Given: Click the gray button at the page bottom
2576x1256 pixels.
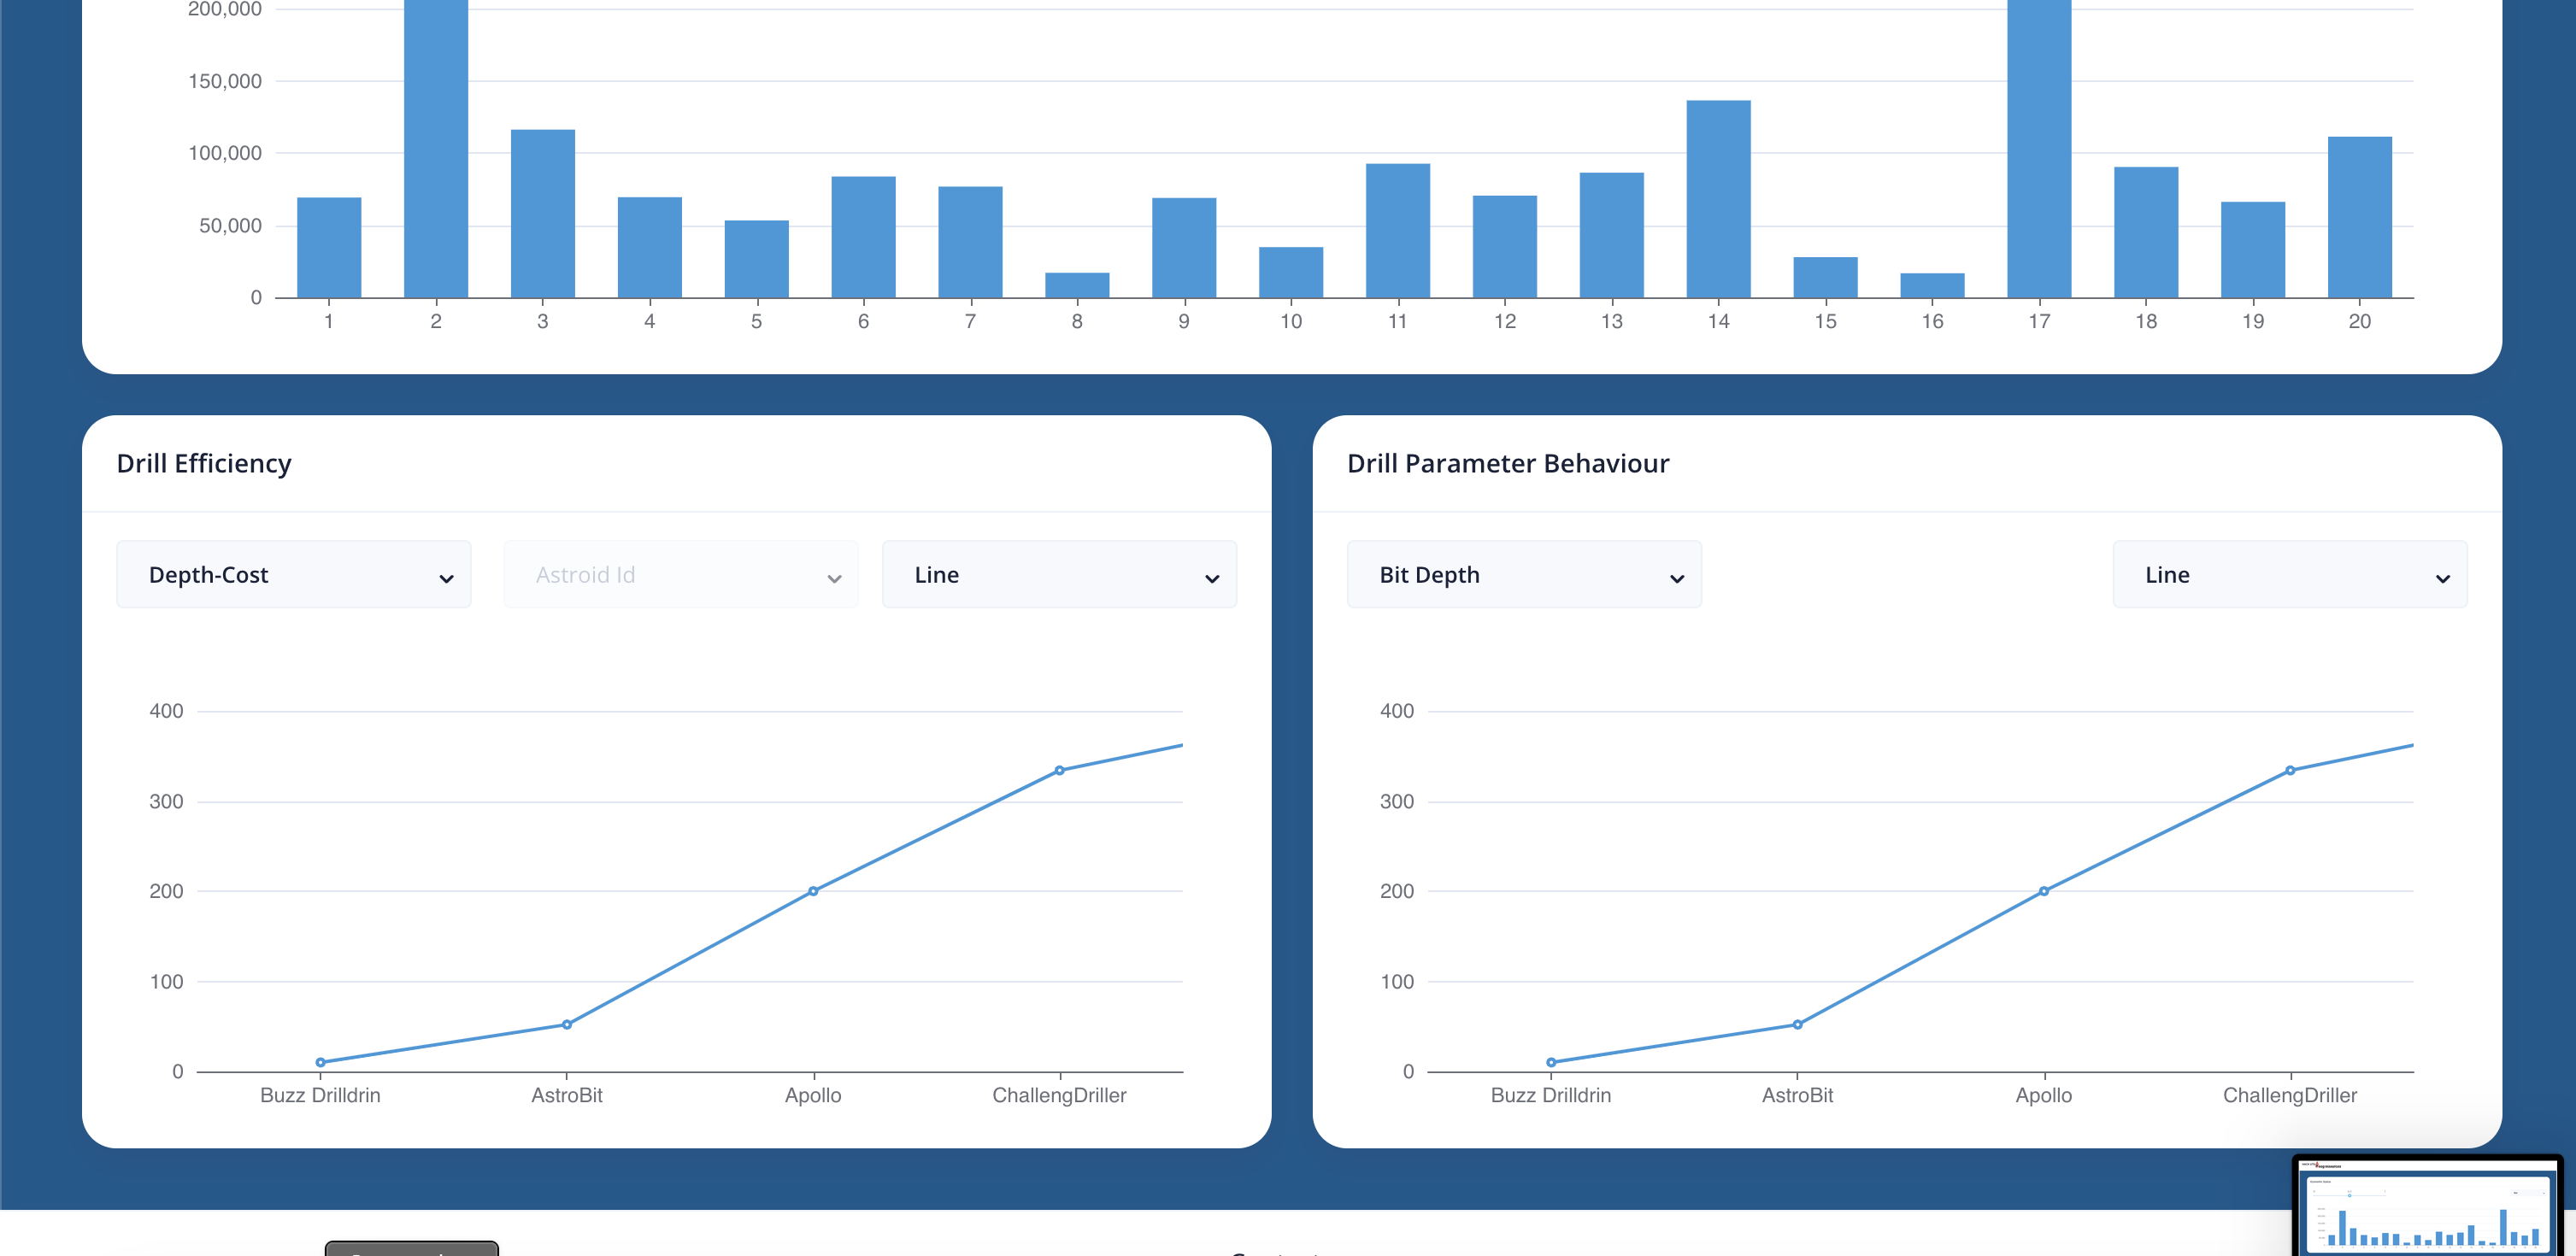Looking at the screenshot, I should coord(411,1249).
